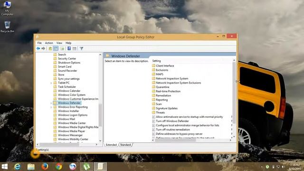The image size is (304, 171).
Task: Open Firefox from the taskbar
Action: (x=45, y=167)
